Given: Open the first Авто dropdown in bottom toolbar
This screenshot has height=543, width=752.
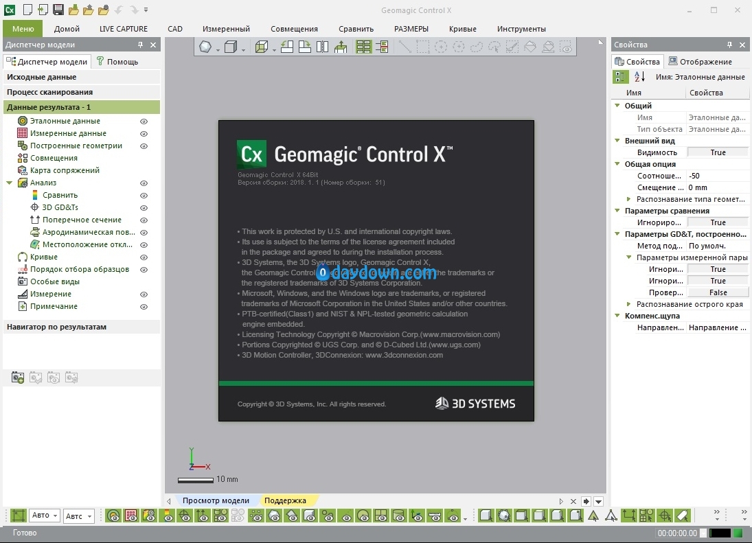Looking at the screenshot, I should tap(45, 516).
